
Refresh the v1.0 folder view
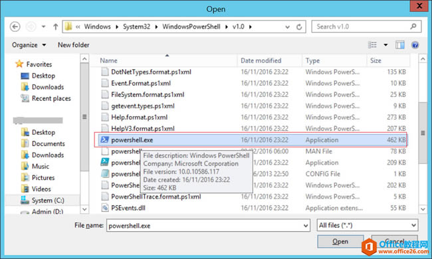pyautogui.click(x=299, y=27)
